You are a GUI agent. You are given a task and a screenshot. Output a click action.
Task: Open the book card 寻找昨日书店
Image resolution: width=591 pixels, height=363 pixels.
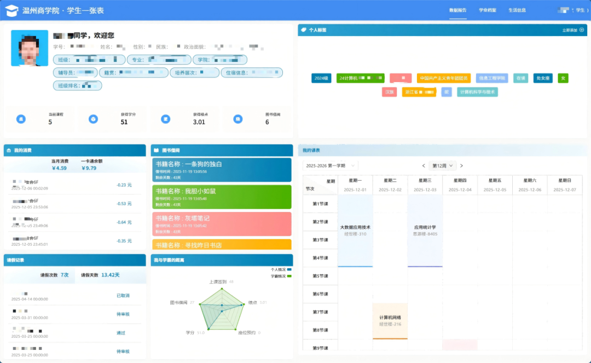point(222,244)
